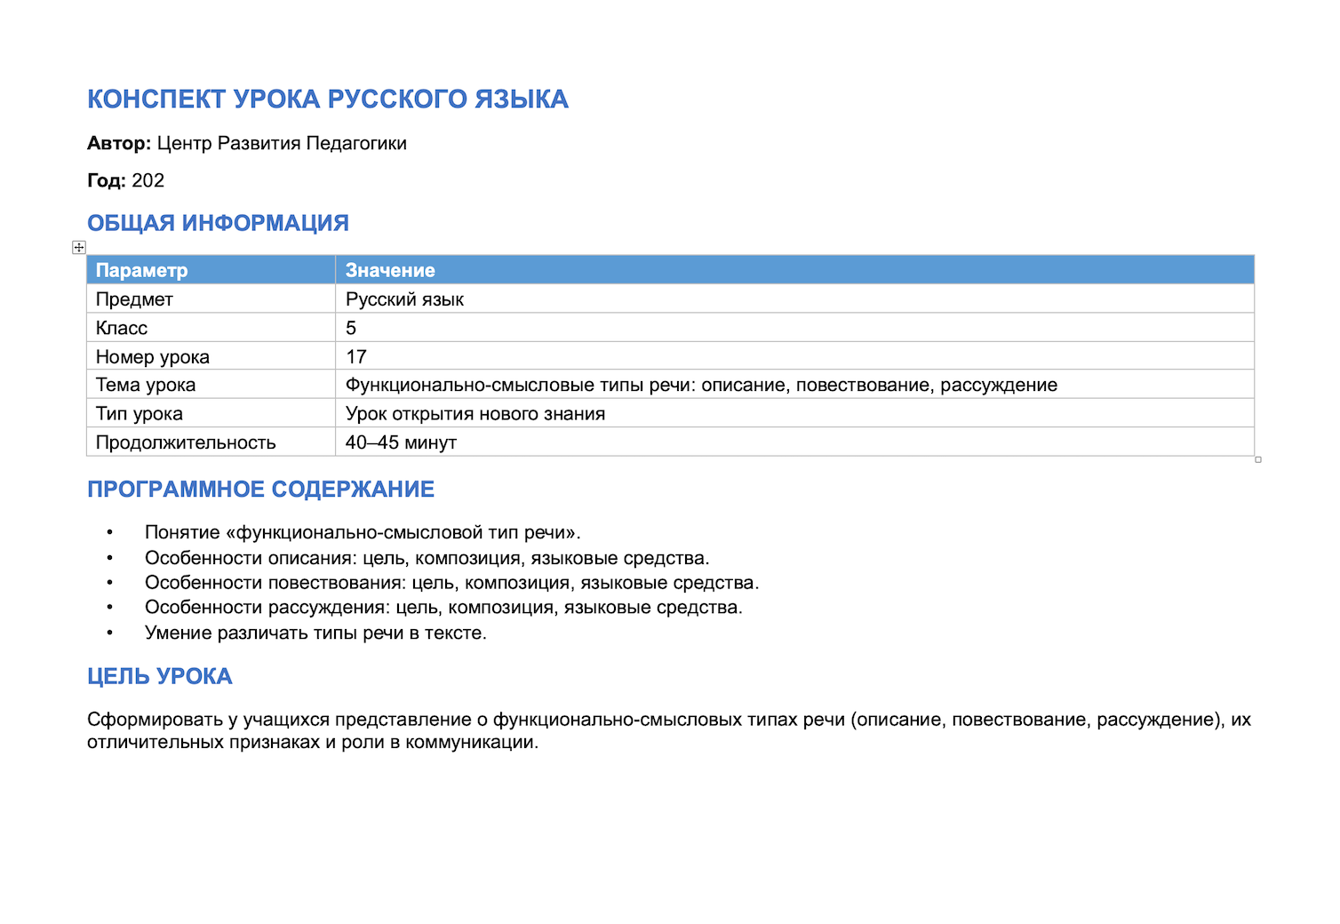The height and width of the screenshot is (924, 1340).
Task: Click the 'ПРОГРАММНОЕ СОДЕРЖАНИЕ' heading
Action: [260, 490]
